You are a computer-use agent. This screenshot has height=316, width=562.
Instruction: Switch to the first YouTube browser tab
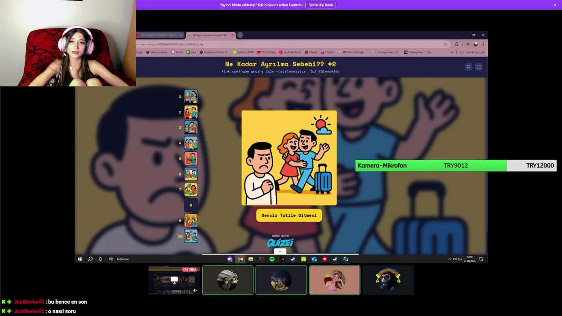point(160,35)
